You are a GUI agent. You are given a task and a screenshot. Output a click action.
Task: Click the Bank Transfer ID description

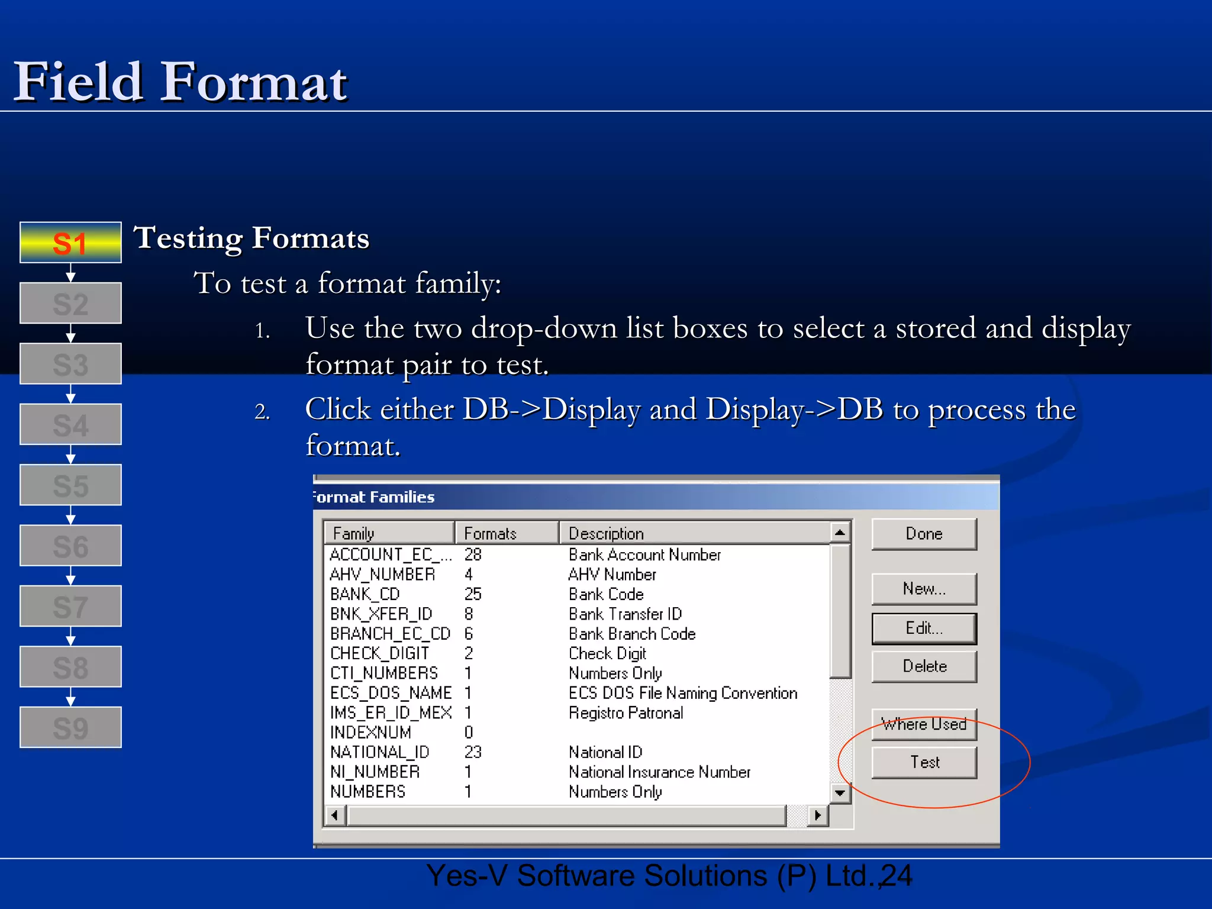click(x=625, y=614)
